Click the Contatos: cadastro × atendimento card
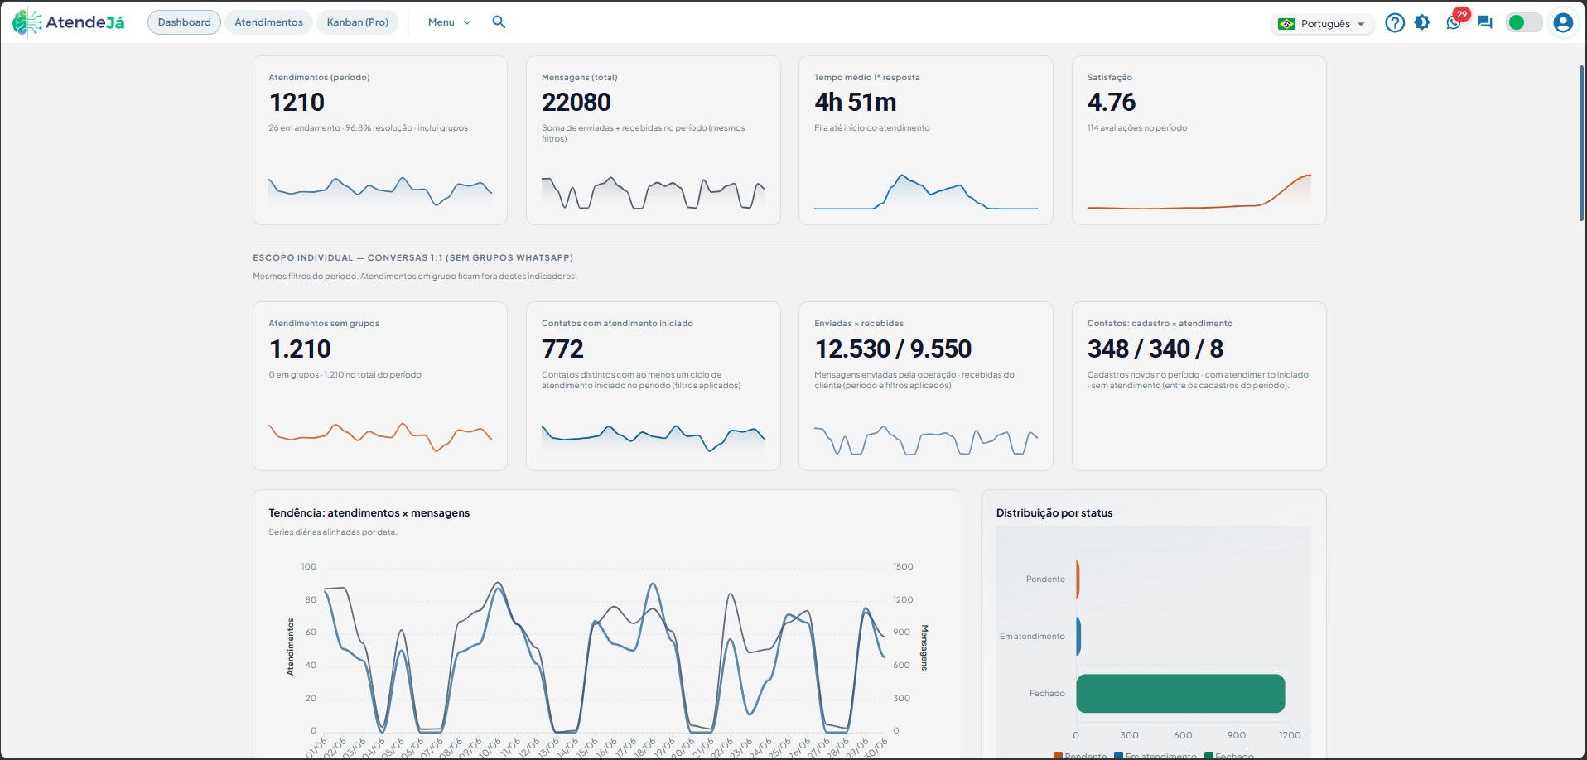1587x760 pixels. pyautogui.click(x=1199, y=386)
